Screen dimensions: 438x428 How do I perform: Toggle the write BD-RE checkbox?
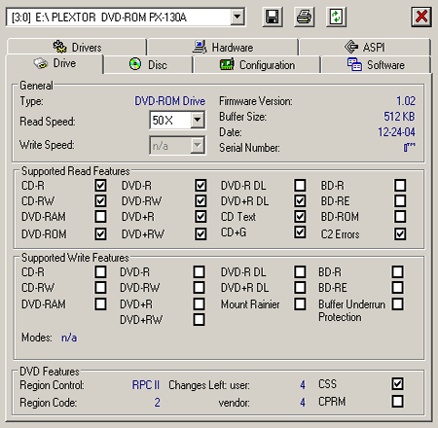398,288
